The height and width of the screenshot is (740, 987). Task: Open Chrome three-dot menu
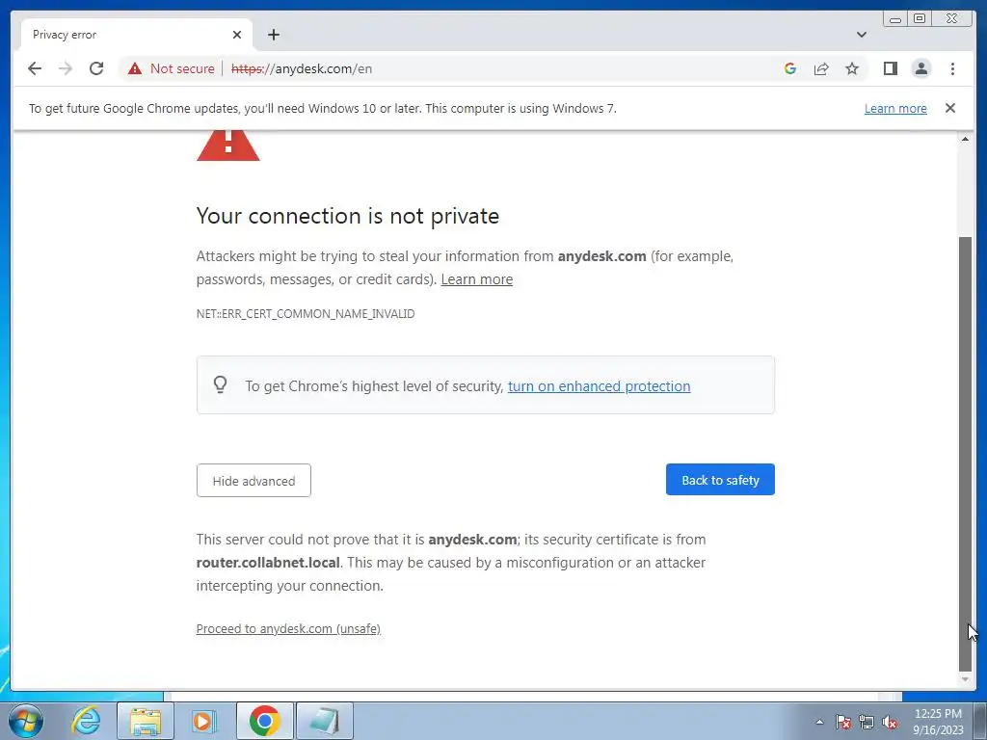tap(952, 68)
